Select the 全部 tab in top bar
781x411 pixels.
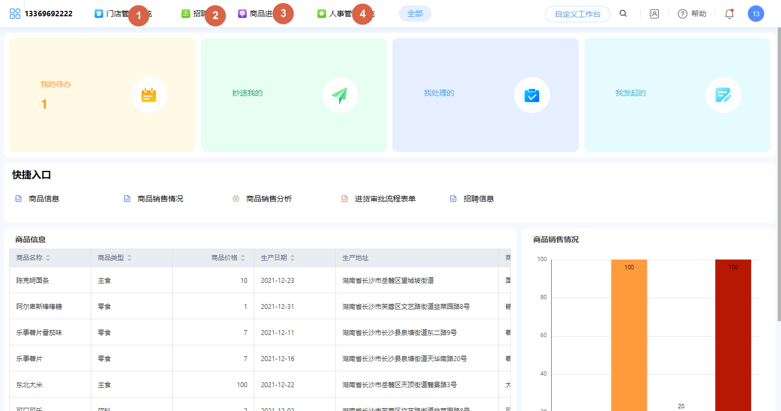(415, 14)
